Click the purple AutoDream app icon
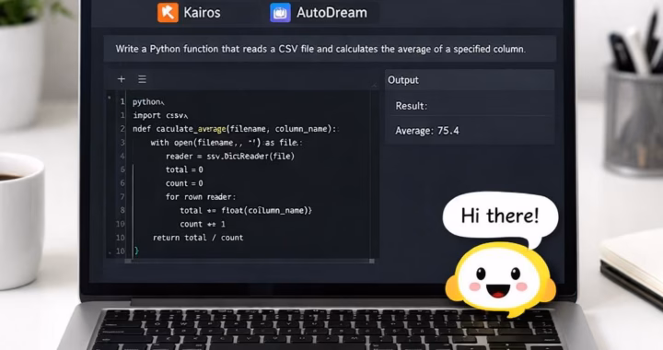Screen dimensions: 663x350 pyautogui.click(x=280, y=12)
